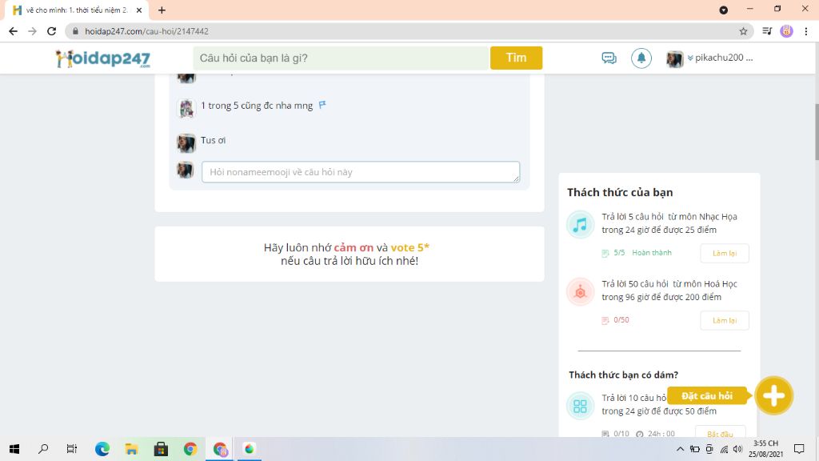Open the chat messages icon
Screen dimensions: 819x461
click(x=609, y=58)
